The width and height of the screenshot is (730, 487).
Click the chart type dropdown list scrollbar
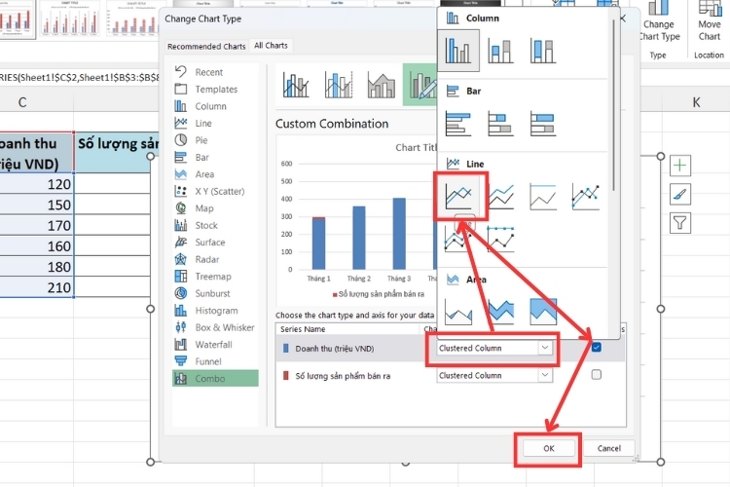(x=613, y=105)
